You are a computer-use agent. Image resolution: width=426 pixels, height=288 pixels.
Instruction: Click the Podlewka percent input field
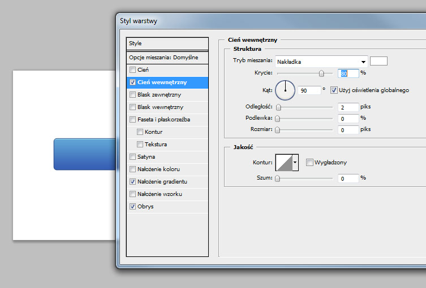tap(348, 119)
